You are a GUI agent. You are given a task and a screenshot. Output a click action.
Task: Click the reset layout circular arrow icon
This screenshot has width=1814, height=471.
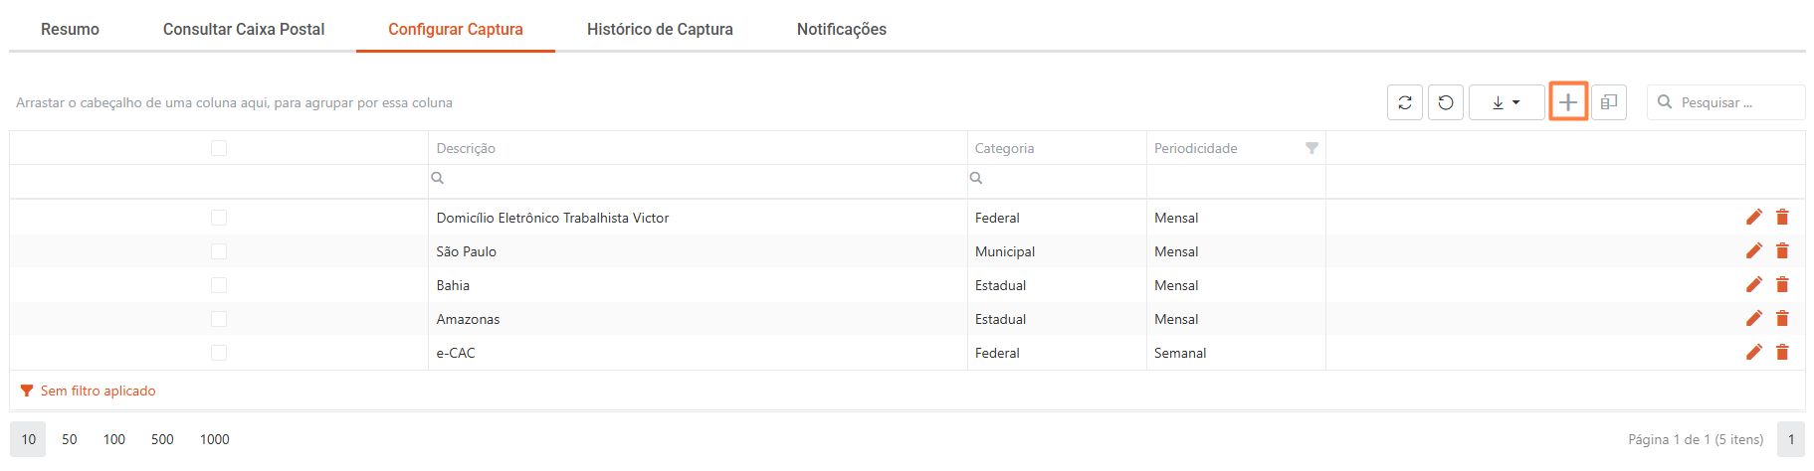[x=1446, y=102]
